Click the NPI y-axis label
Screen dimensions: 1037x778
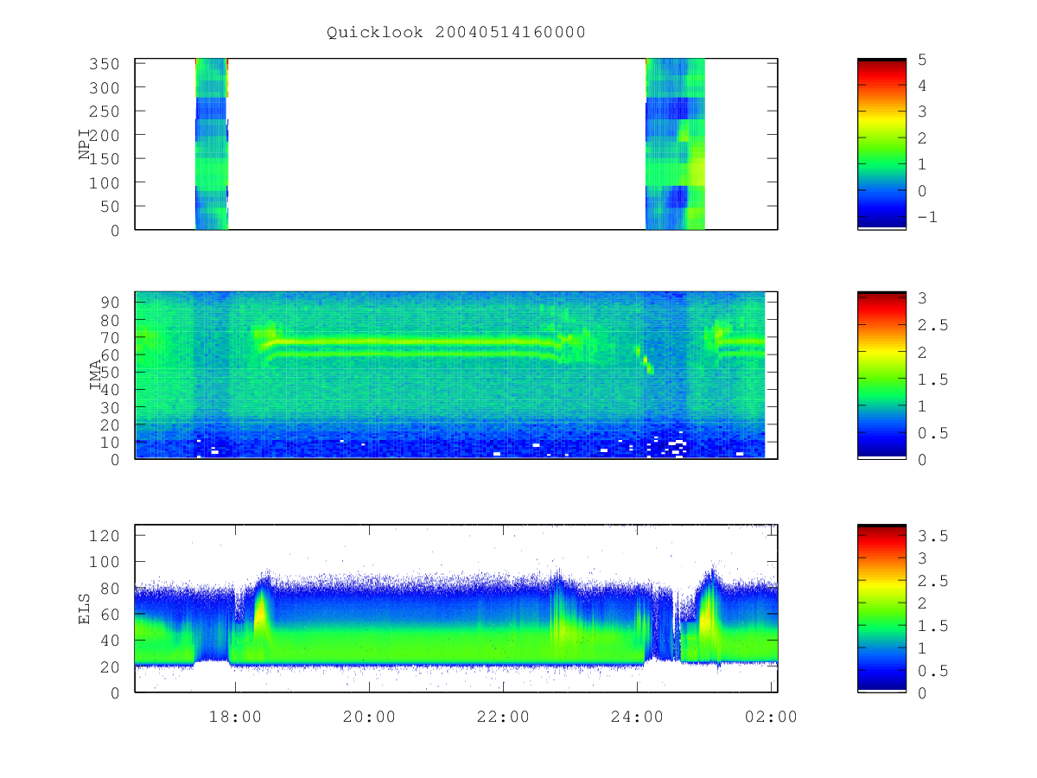pyautogui.click(x=85, y=144)
